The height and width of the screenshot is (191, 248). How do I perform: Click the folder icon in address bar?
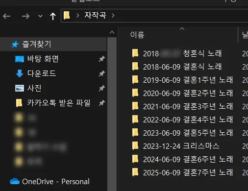click(67, 16)
